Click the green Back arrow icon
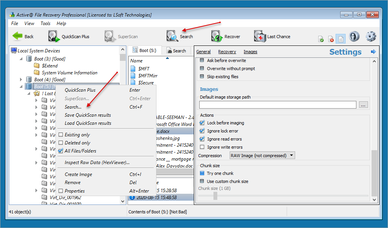The height and width of the screenshot is (228, 388). (x=17, y=36)
